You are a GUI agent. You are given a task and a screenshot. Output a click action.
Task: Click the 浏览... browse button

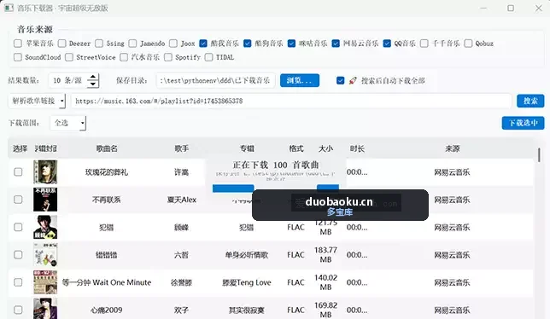(x=300, y=80)
